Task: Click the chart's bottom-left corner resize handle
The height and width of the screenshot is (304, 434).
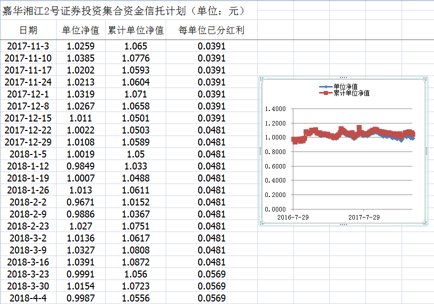Action: (261, 224)
